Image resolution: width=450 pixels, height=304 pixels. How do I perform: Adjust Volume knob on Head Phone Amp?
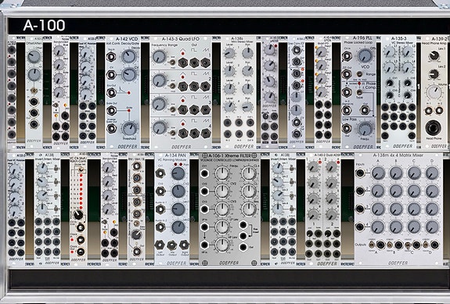434,92
